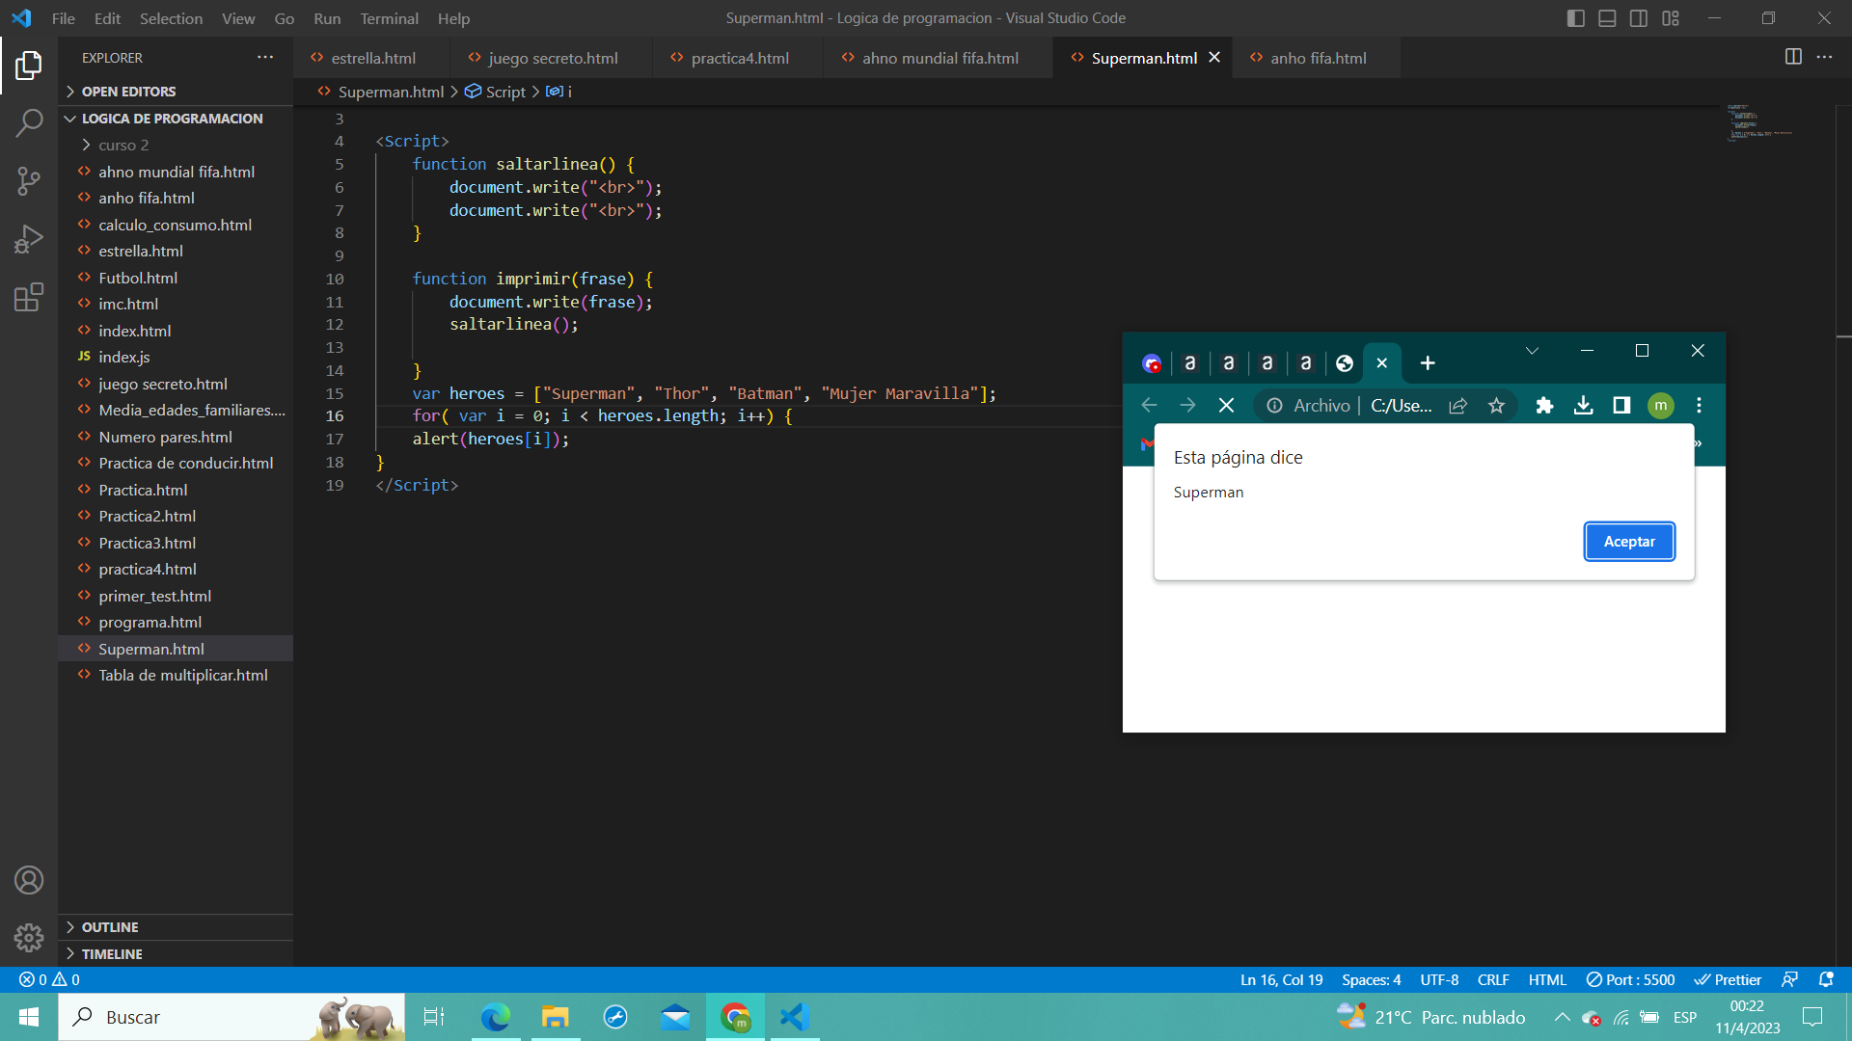Open editor more actions menu

(x=1824, y=58)
